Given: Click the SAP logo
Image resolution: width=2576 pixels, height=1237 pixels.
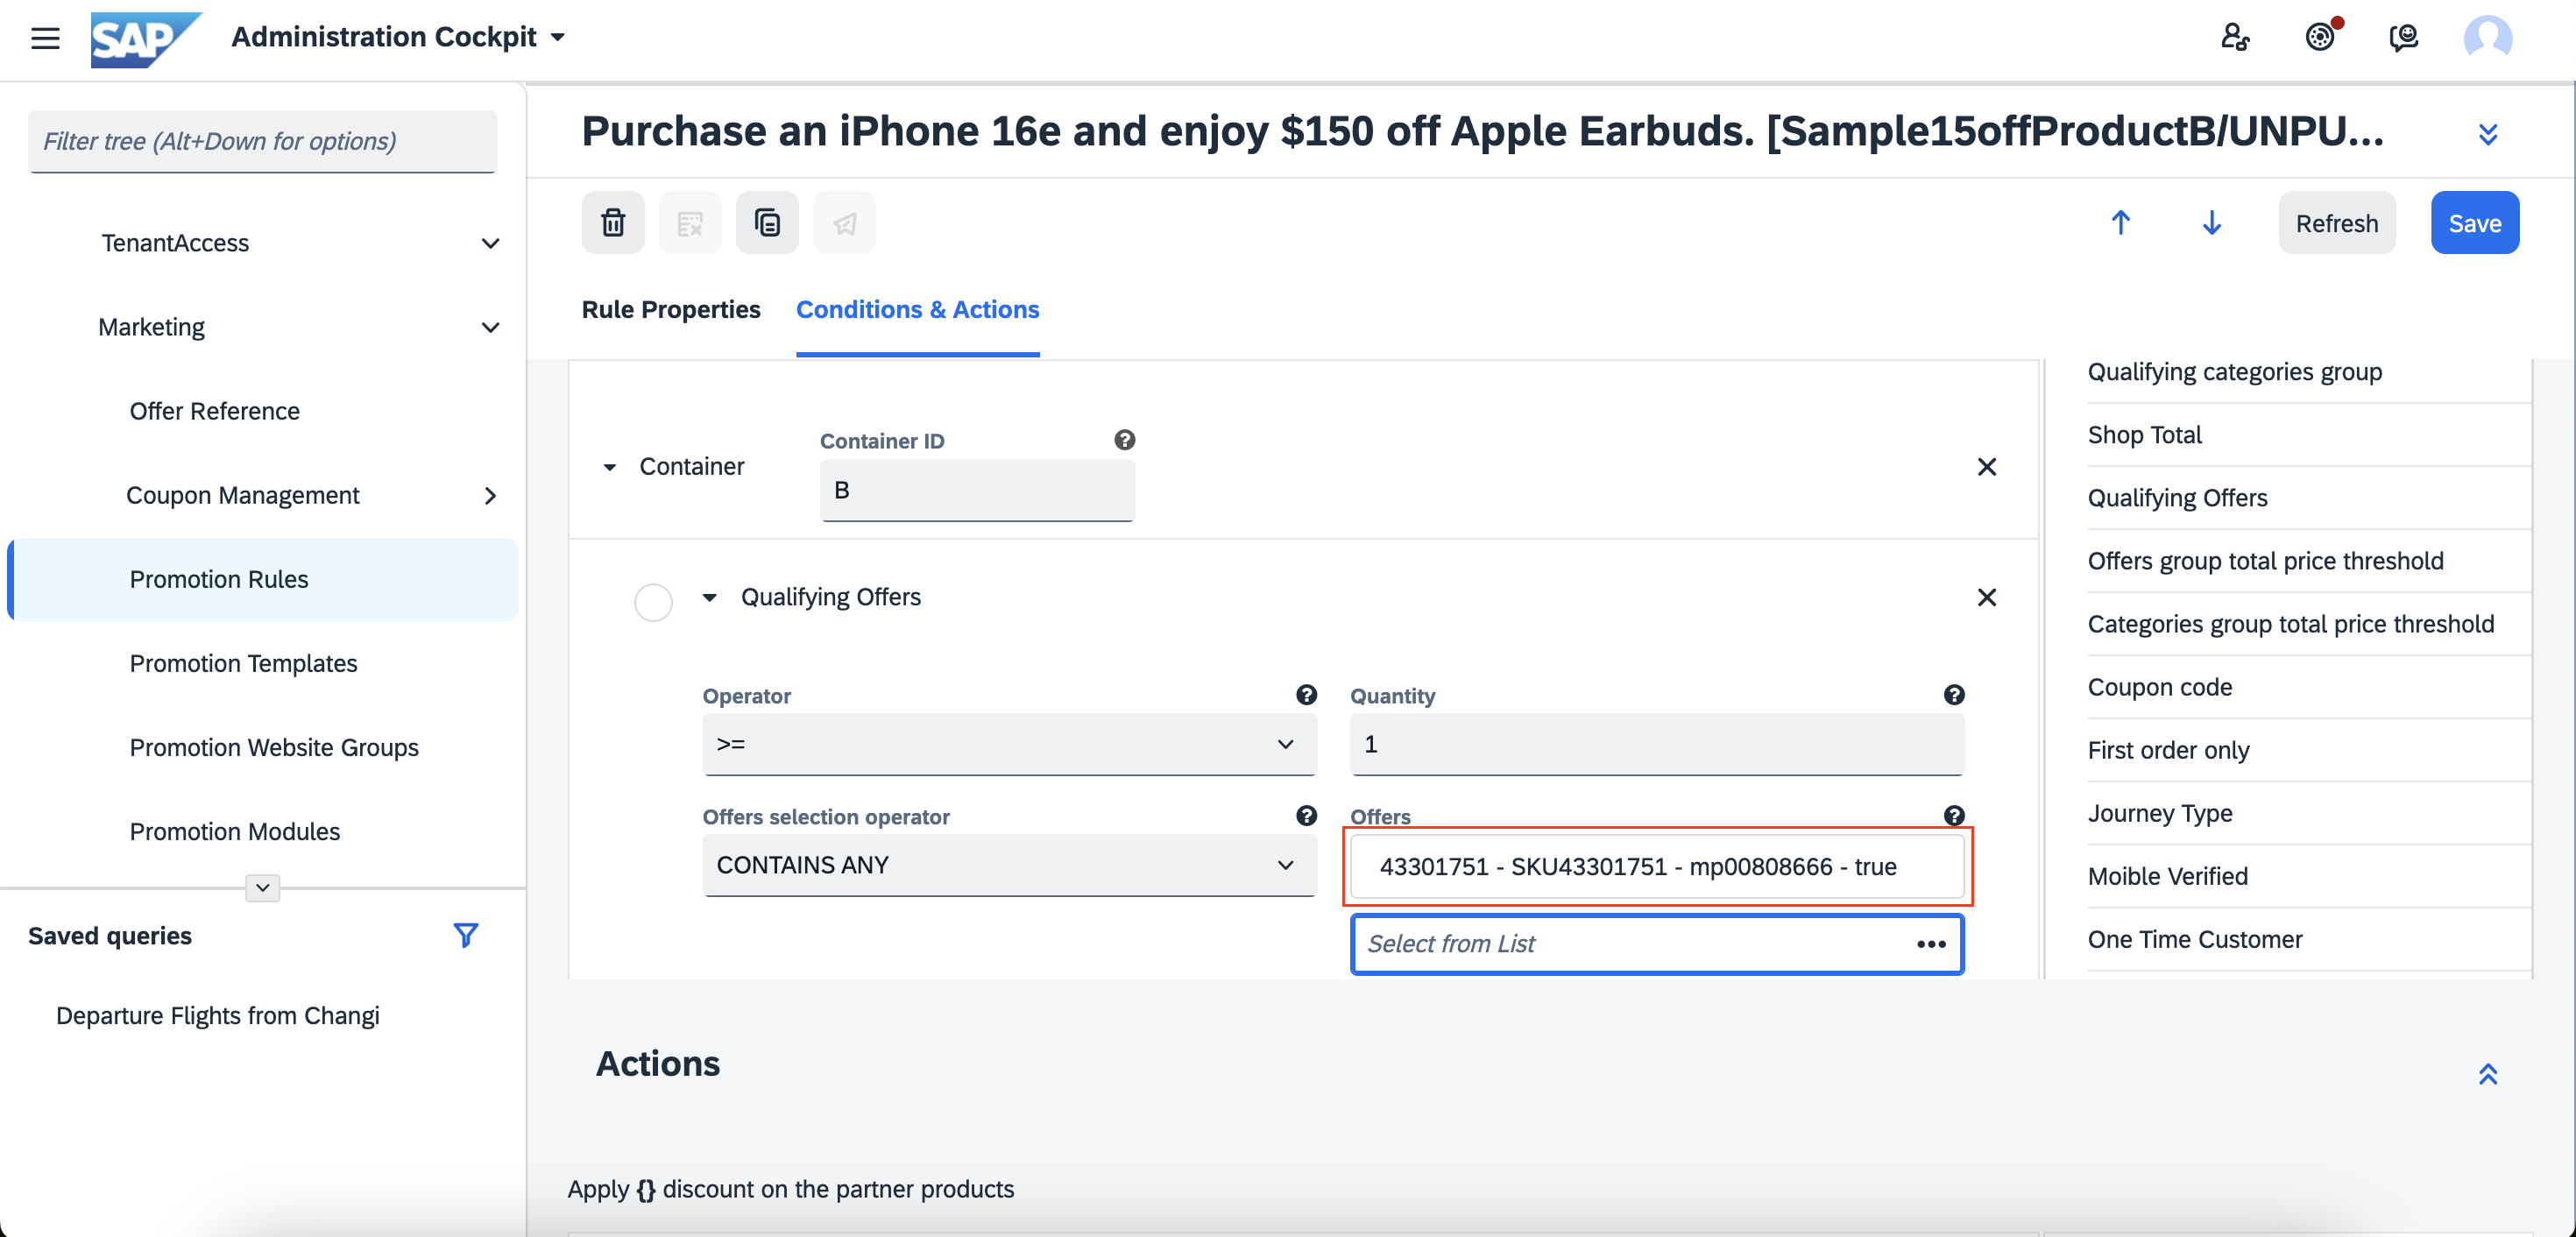Looking at the screenshot, I should pyautogui.click(x=146, y=40).
